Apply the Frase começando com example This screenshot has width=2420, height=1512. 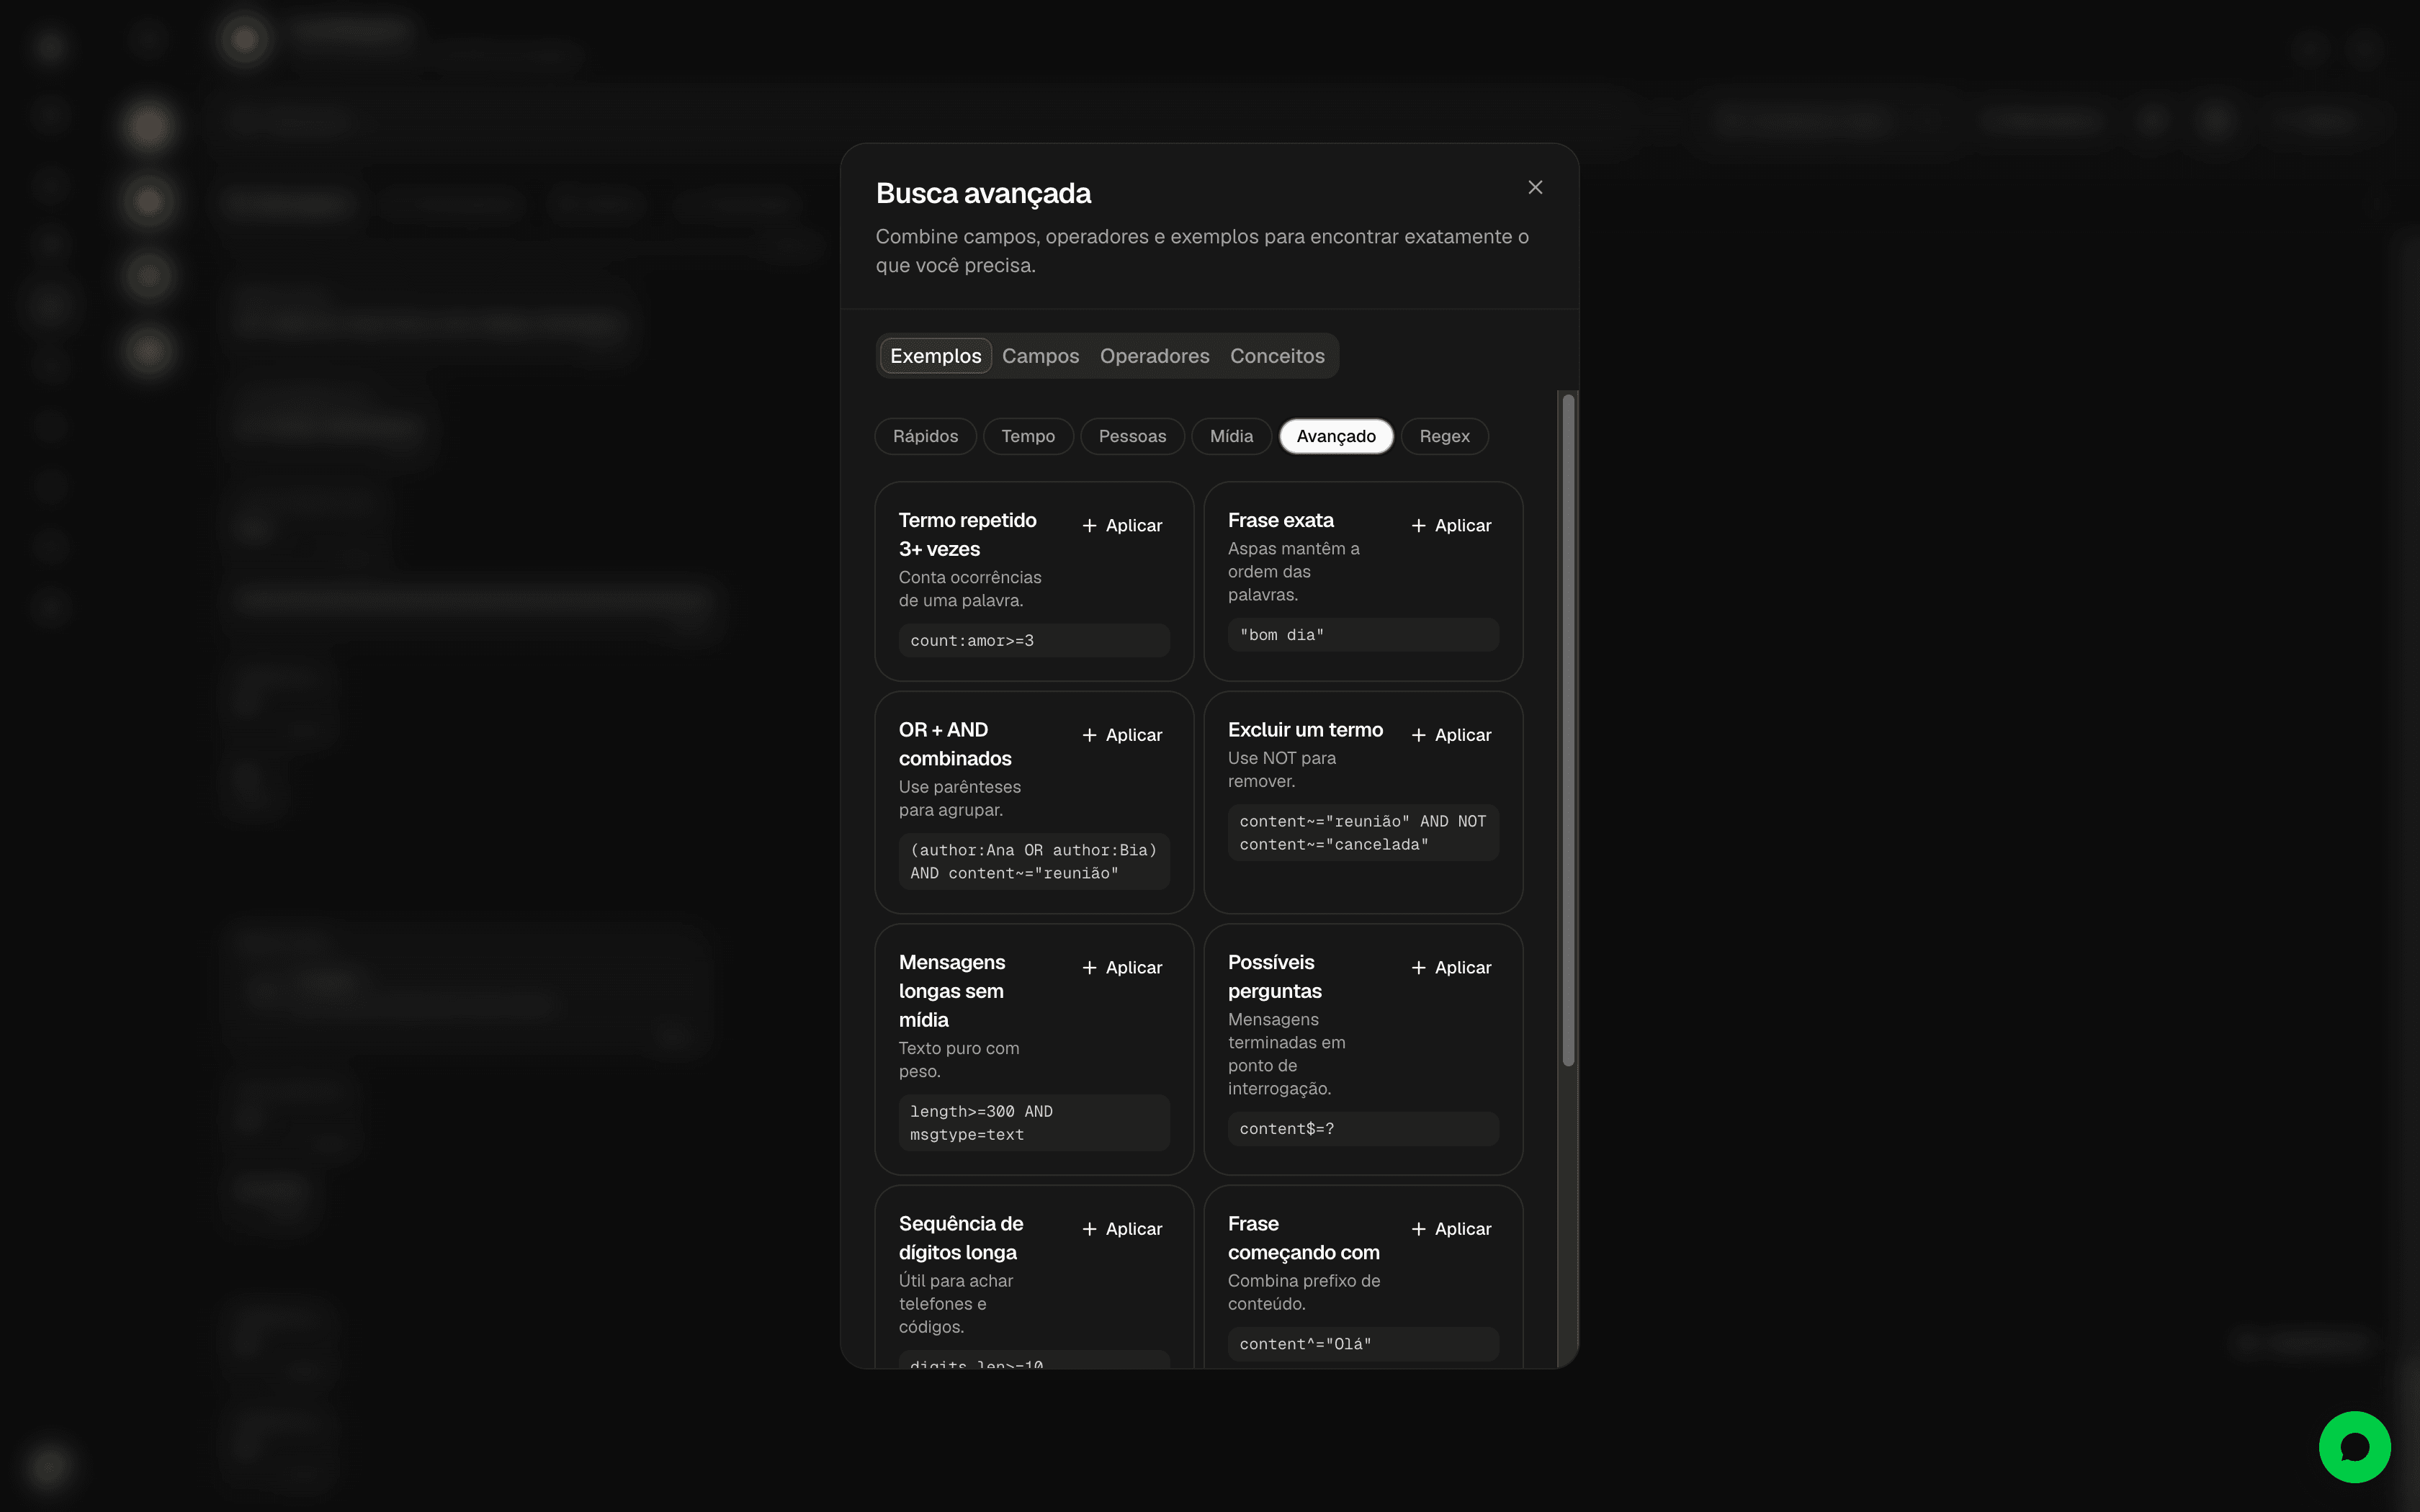[1451, 1229]
